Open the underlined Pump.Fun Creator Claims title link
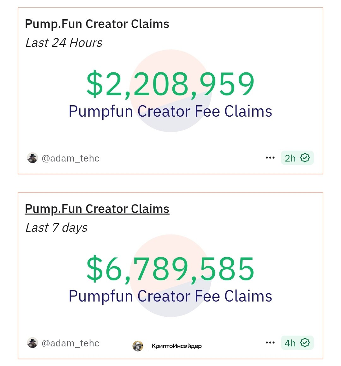The height and width of the screenshot is (366, 341). click(97, 209)
